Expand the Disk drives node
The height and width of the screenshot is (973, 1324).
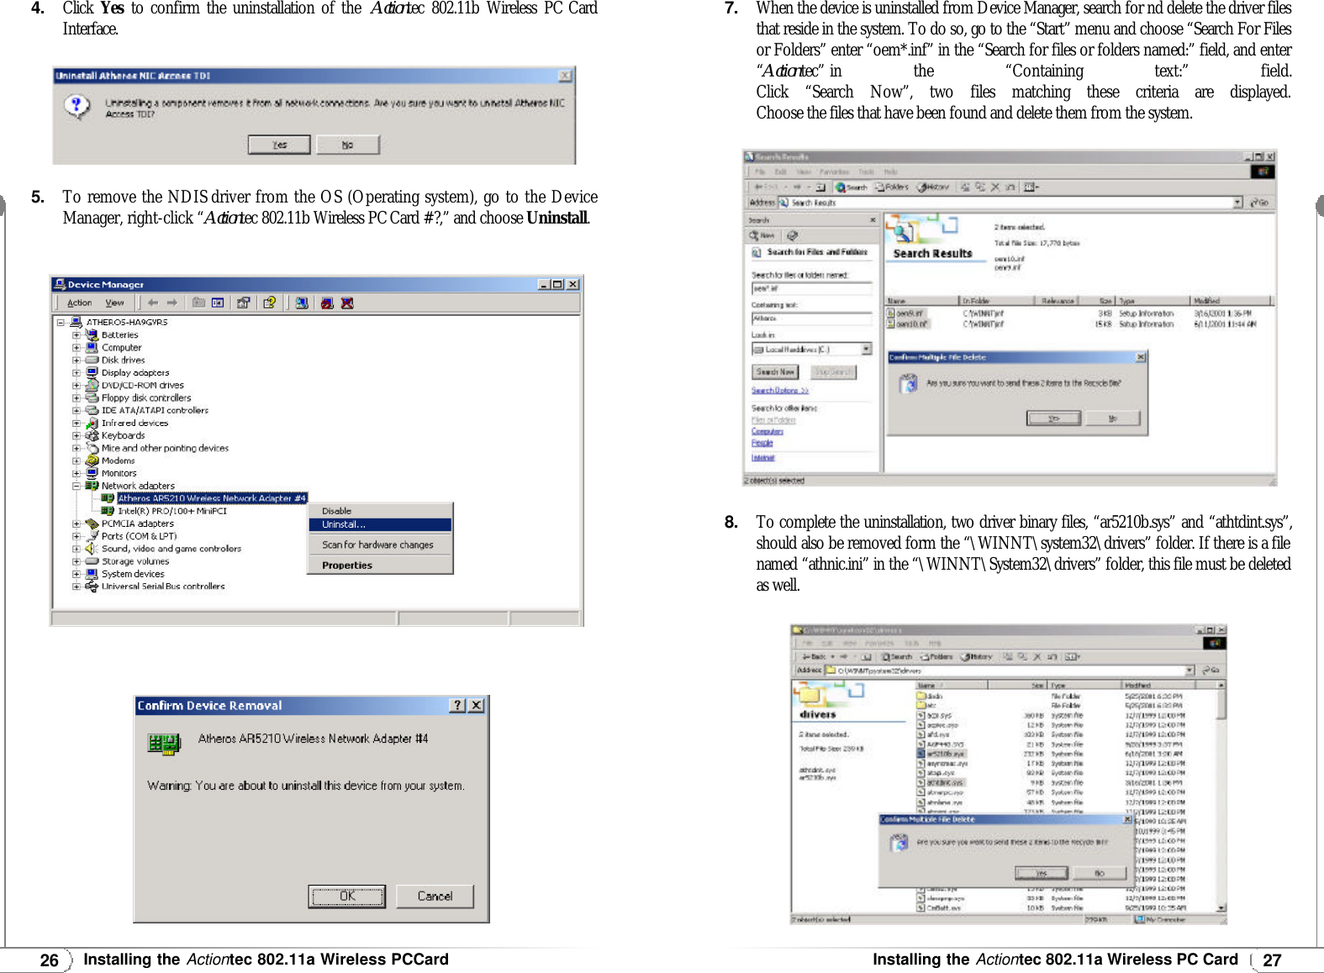pyautogui.click(x=76, y=360)
